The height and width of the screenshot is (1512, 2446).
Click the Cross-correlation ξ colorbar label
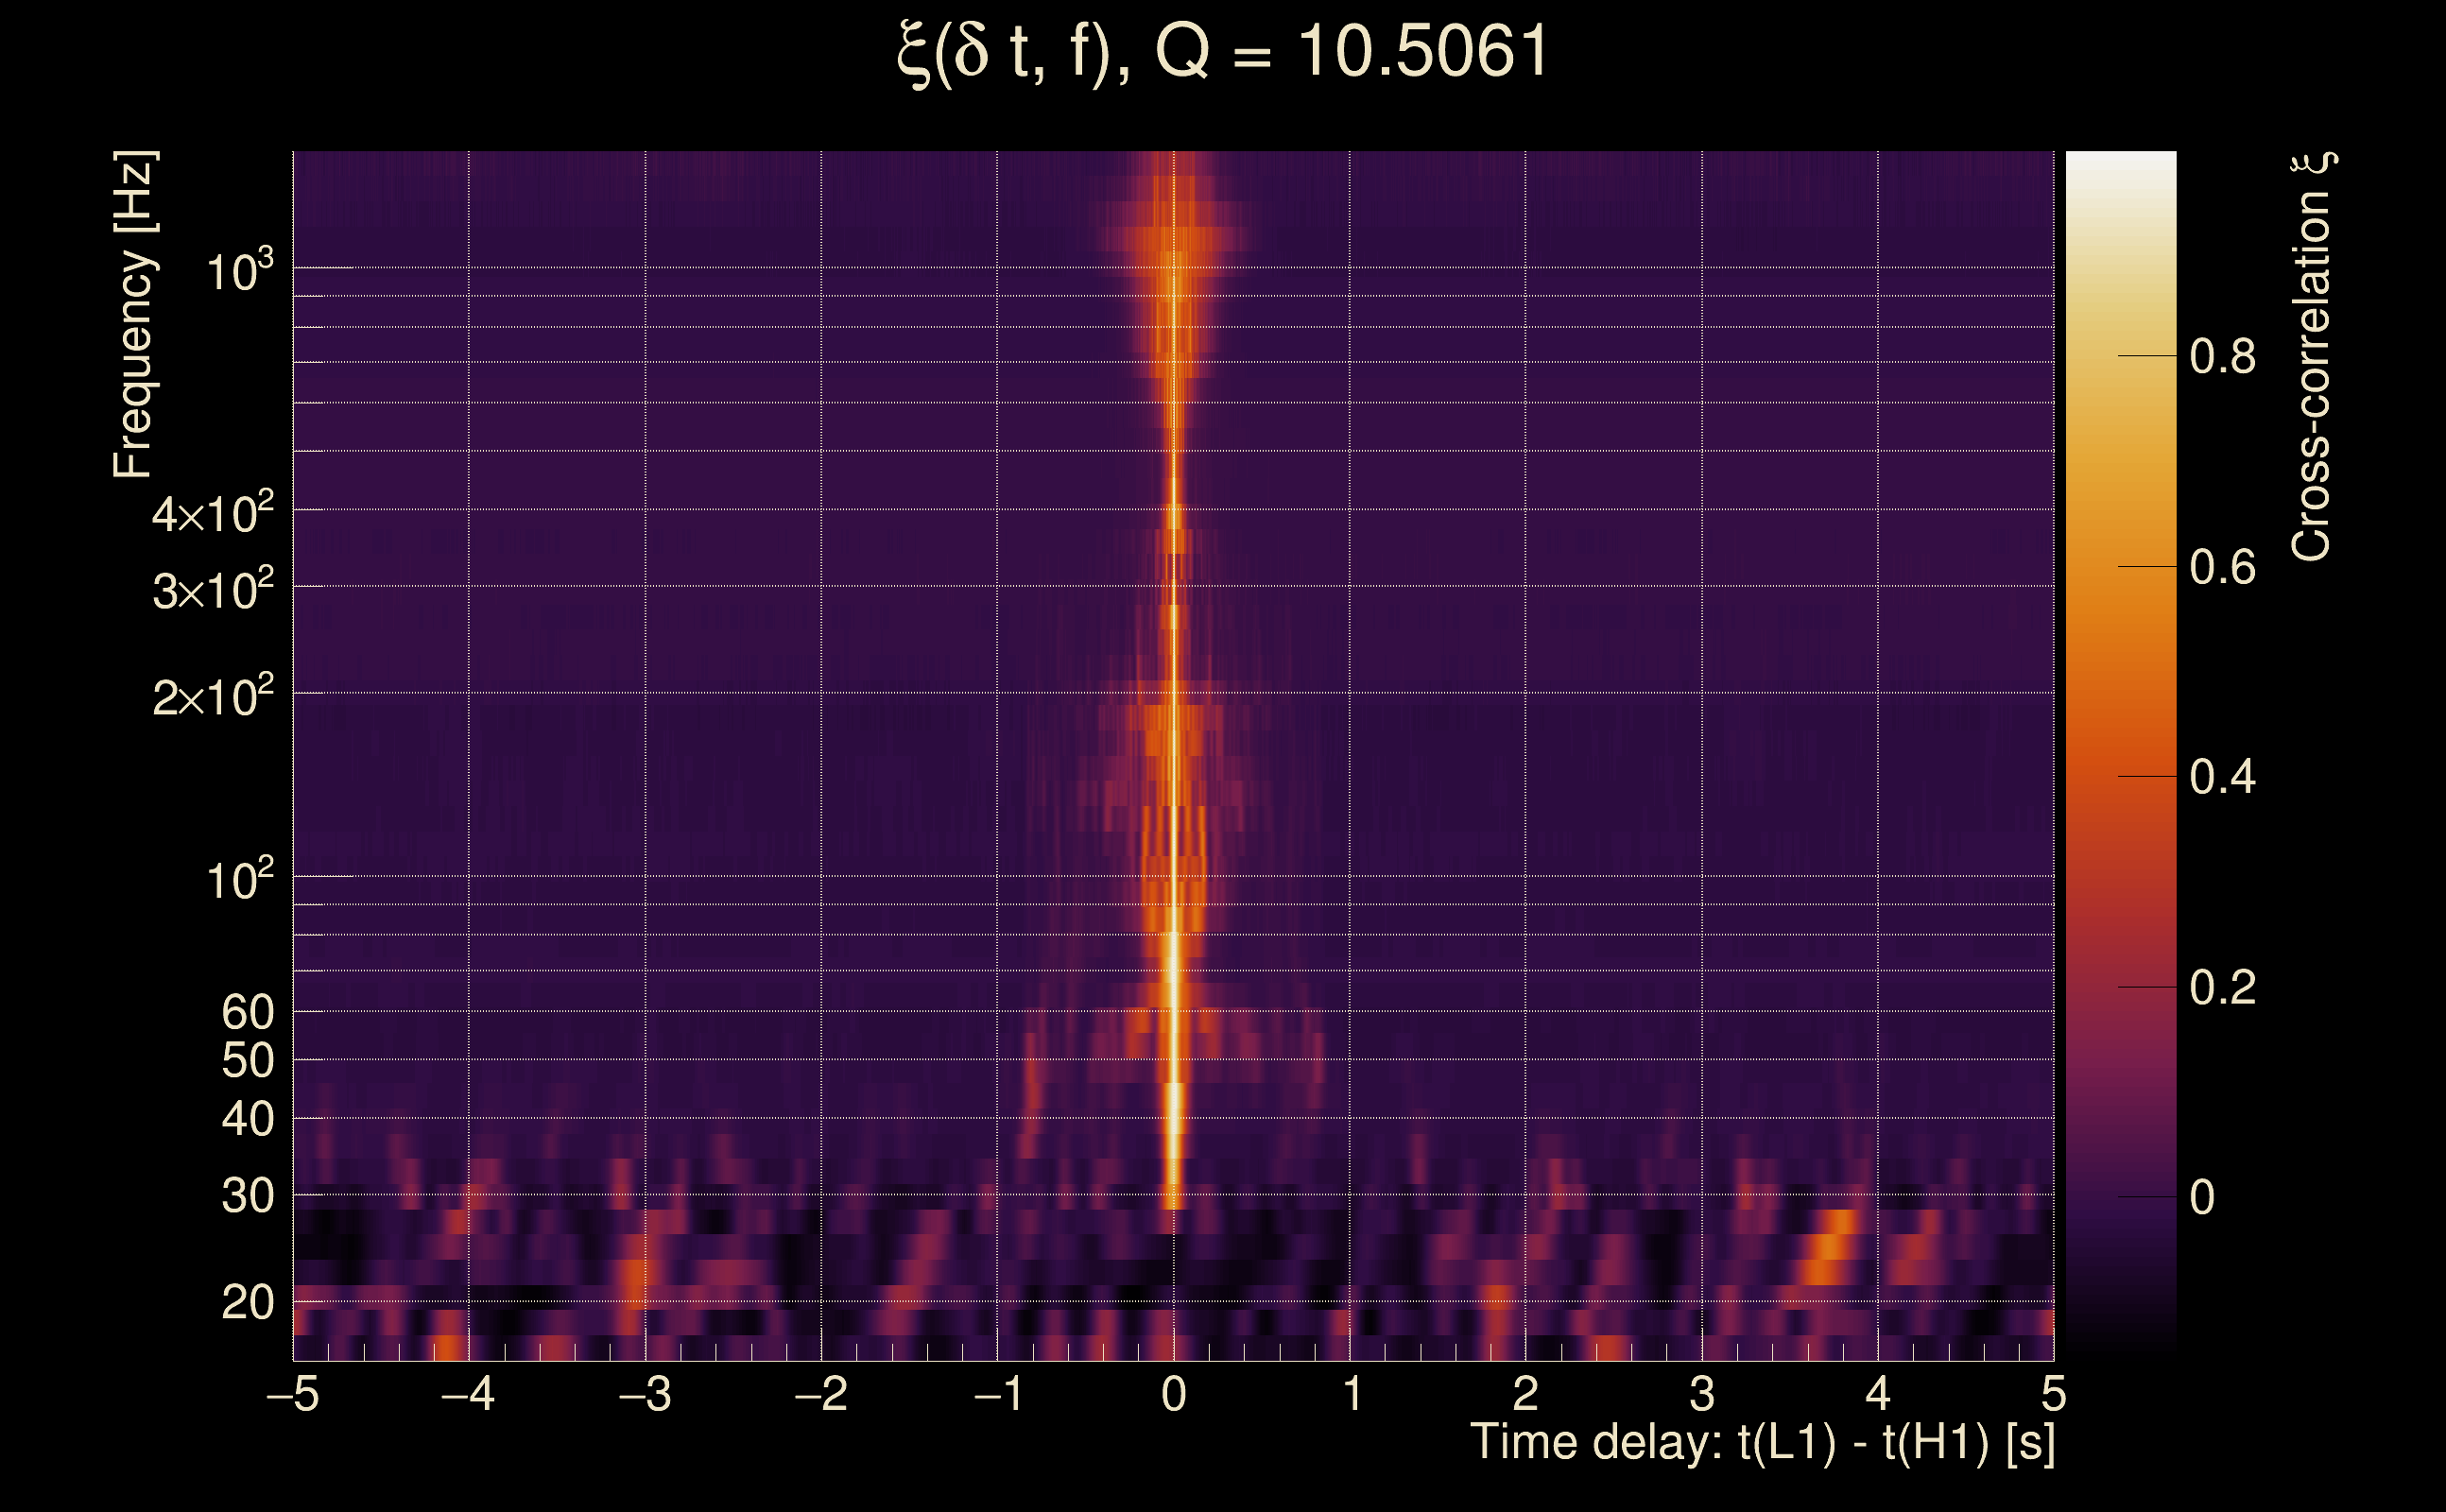[x=2312, y=357]
